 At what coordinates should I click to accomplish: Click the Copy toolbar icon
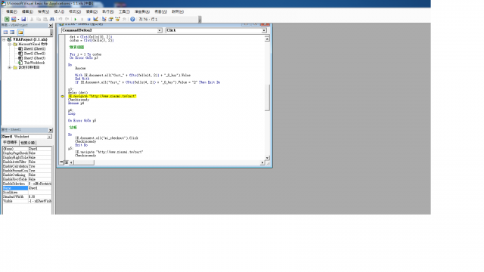pyautogui.click(x=39, y=19)
